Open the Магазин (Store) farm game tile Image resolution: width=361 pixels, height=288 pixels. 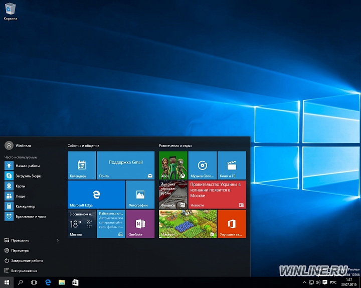pyautogui.click(x=188, y=224)
